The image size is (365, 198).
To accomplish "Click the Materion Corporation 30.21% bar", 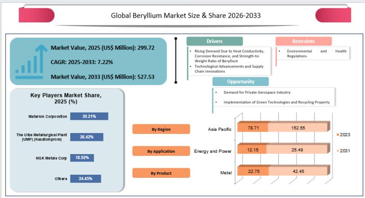I will (x=89, y=117).
